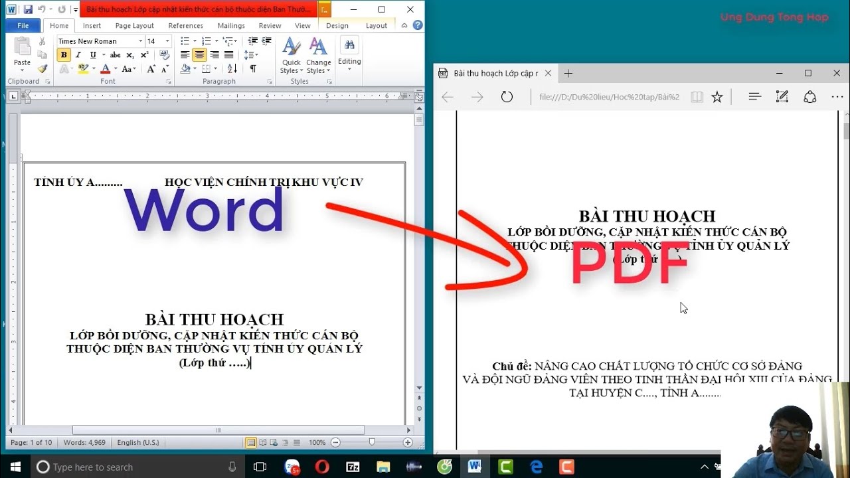Viewport: 850px width, 478px height.
Task: Click the red Font Color button
Action: [105, 69]
